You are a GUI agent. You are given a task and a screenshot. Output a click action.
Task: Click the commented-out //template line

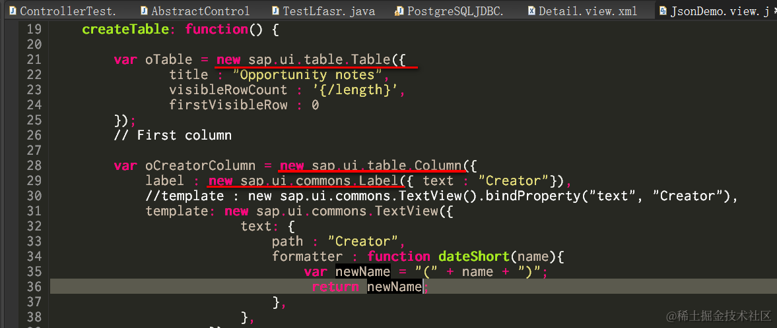pyautogui.click(x=442, y=196)
